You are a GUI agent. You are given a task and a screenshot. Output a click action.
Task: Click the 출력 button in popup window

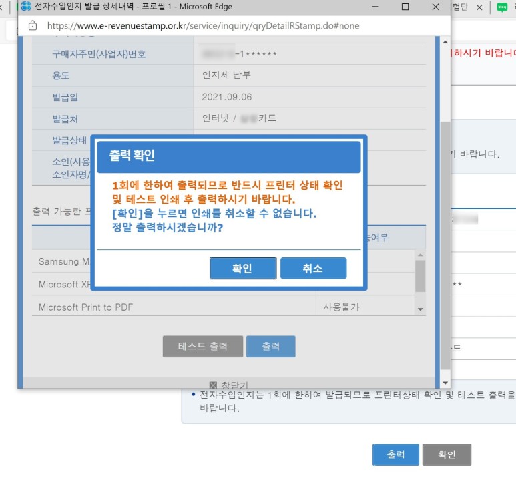[271, 346]
